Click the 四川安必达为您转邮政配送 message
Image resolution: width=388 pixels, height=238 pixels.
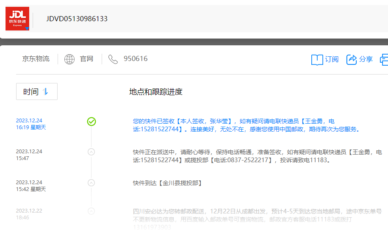click(258, 219)
